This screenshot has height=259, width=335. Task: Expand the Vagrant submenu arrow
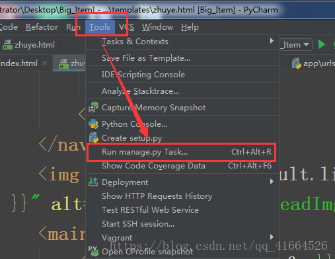(x=272, y=237)
